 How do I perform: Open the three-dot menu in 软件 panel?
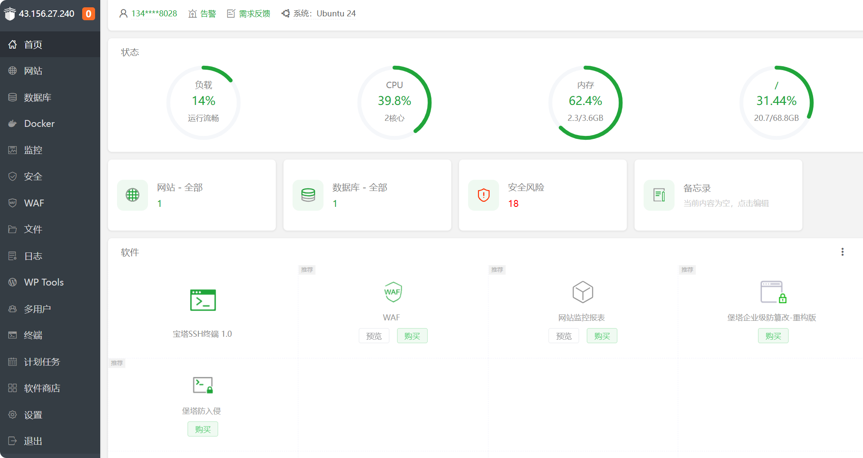842,252
